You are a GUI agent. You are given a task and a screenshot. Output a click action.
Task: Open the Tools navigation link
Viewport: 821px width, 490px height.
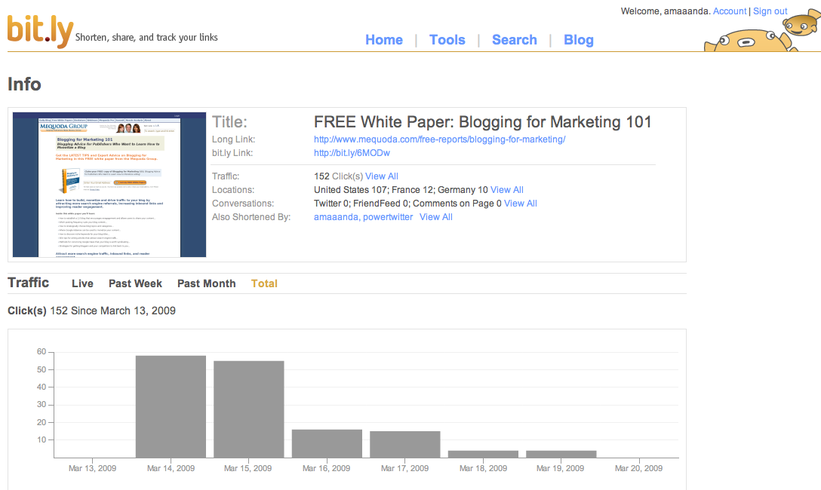(x=447, y=40)
